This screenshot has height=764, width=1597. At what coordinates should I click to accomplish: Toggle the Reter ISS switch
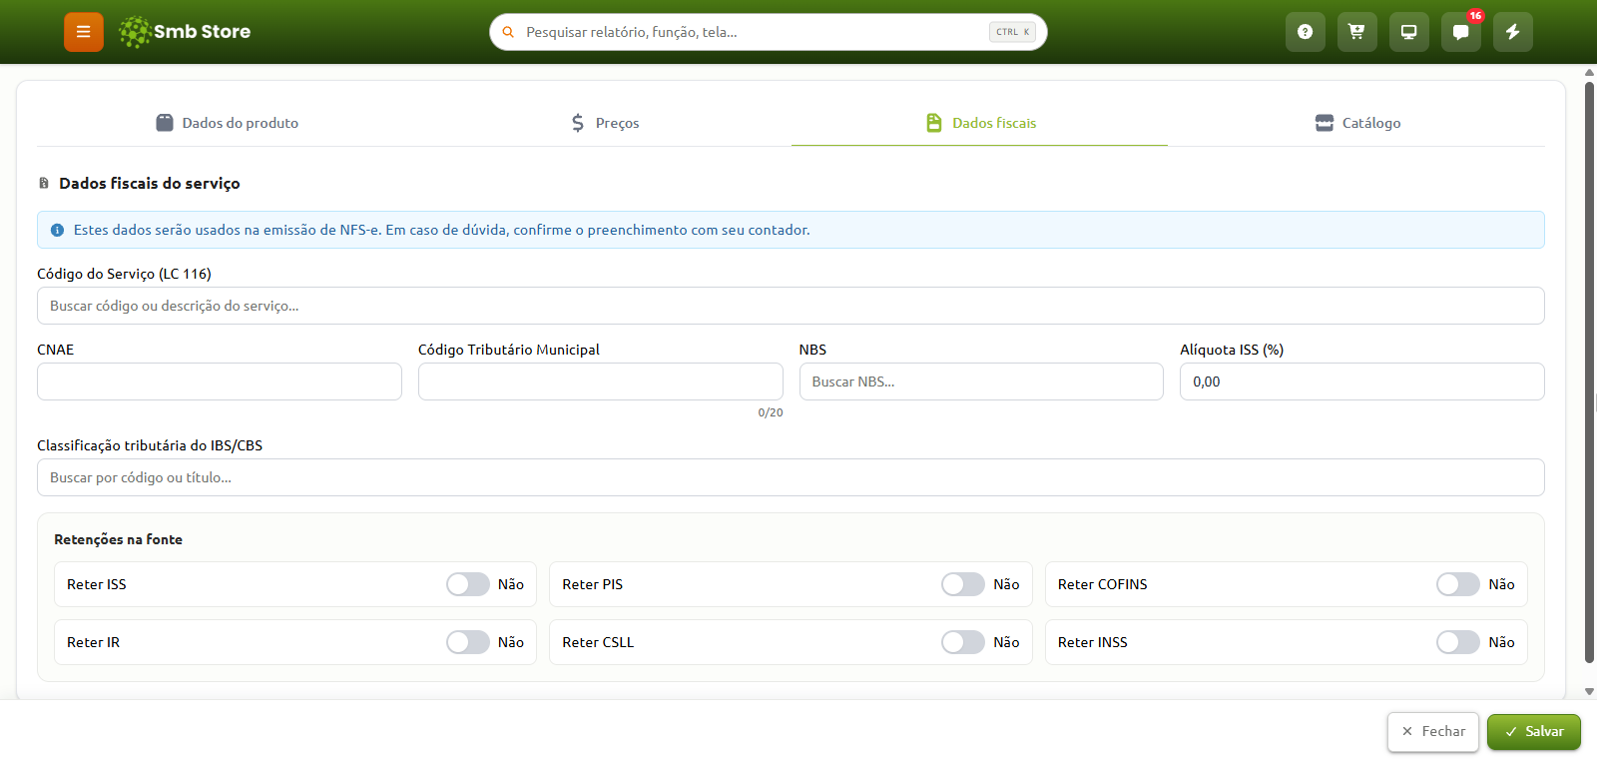tap(467, 584)
